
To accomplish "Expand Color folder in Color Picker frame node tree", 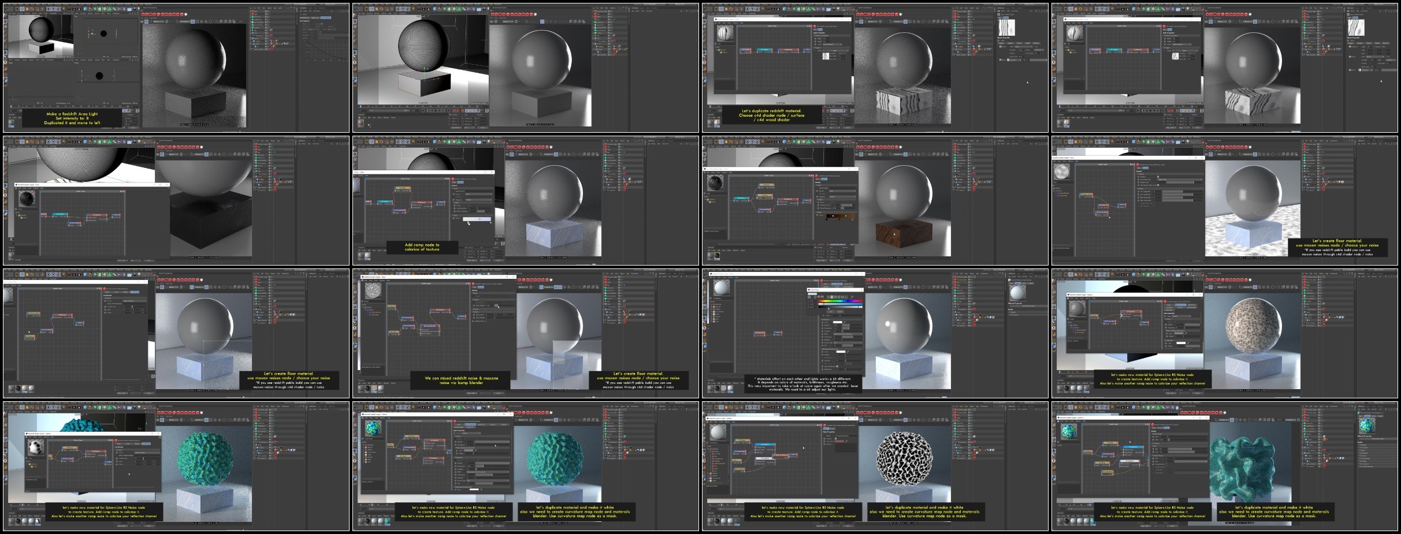I will [712, 322].
